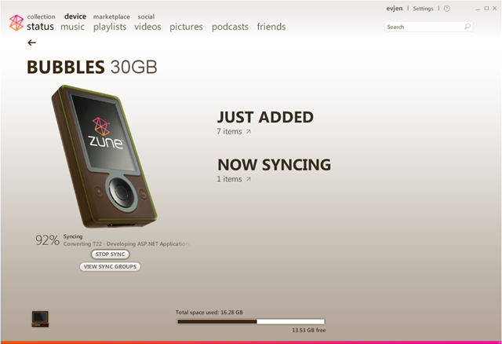Open the marketplace section
The height and width of the screenshot is (344, 502).
(x=111, y=16)
